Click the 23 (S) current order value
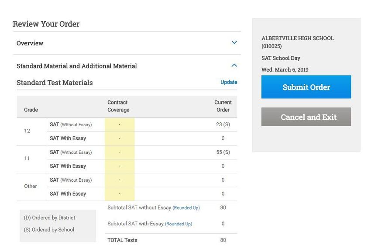Screen dimensions: 371x252 [x=223, y=124]
